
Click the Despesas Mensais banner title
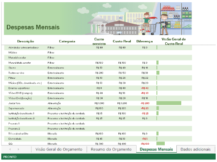tap(33, 27)
